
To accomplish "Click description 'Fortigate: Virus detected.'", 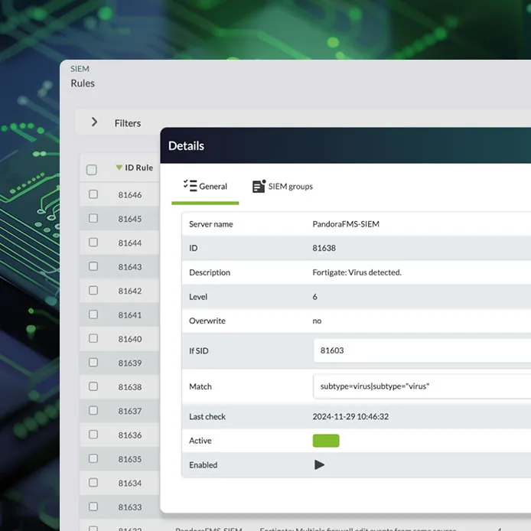I will pyautogui.click(x=357, y=272).
